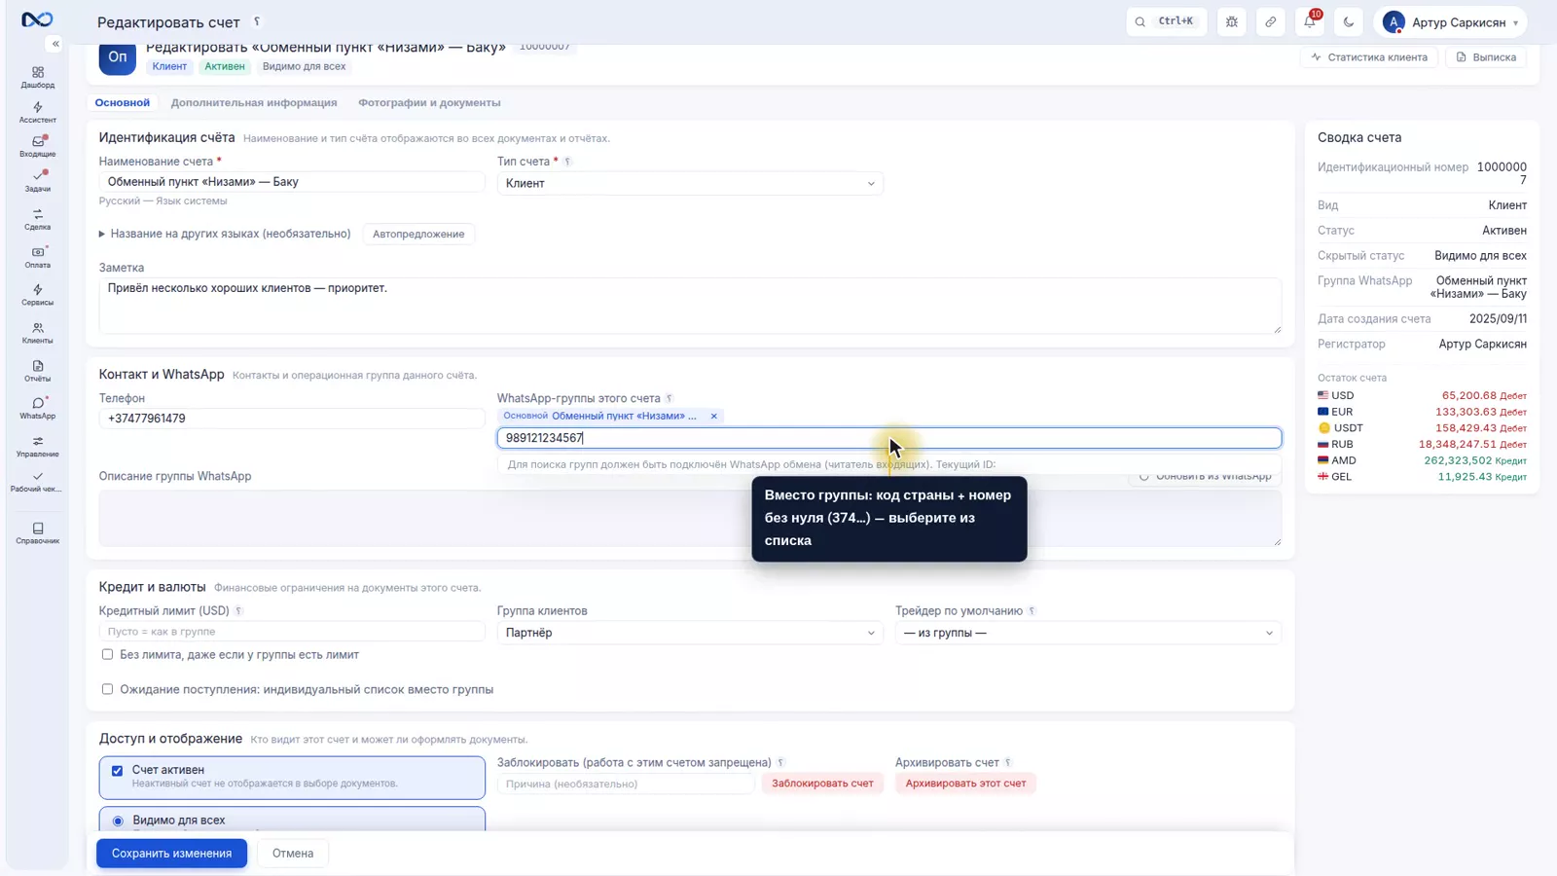Click the Телефон input field

[292, 419]
